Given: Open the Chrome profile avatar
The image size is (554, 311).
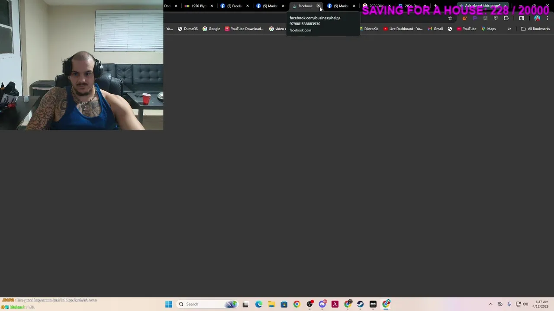Looking at the screenshot, I should [537, 18].
